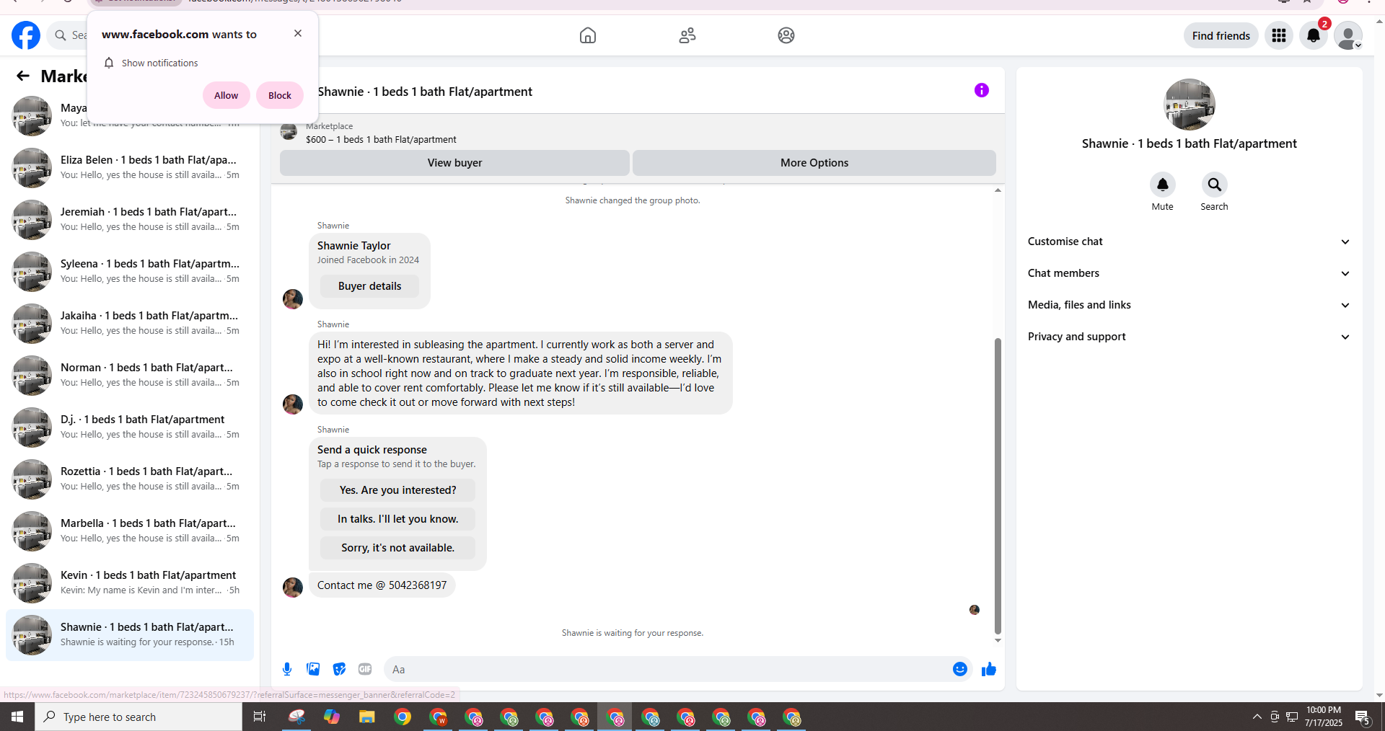This screenshot has width=1385, height=731.
Task: Open conversation information purple icon
Action: [982, 90]
